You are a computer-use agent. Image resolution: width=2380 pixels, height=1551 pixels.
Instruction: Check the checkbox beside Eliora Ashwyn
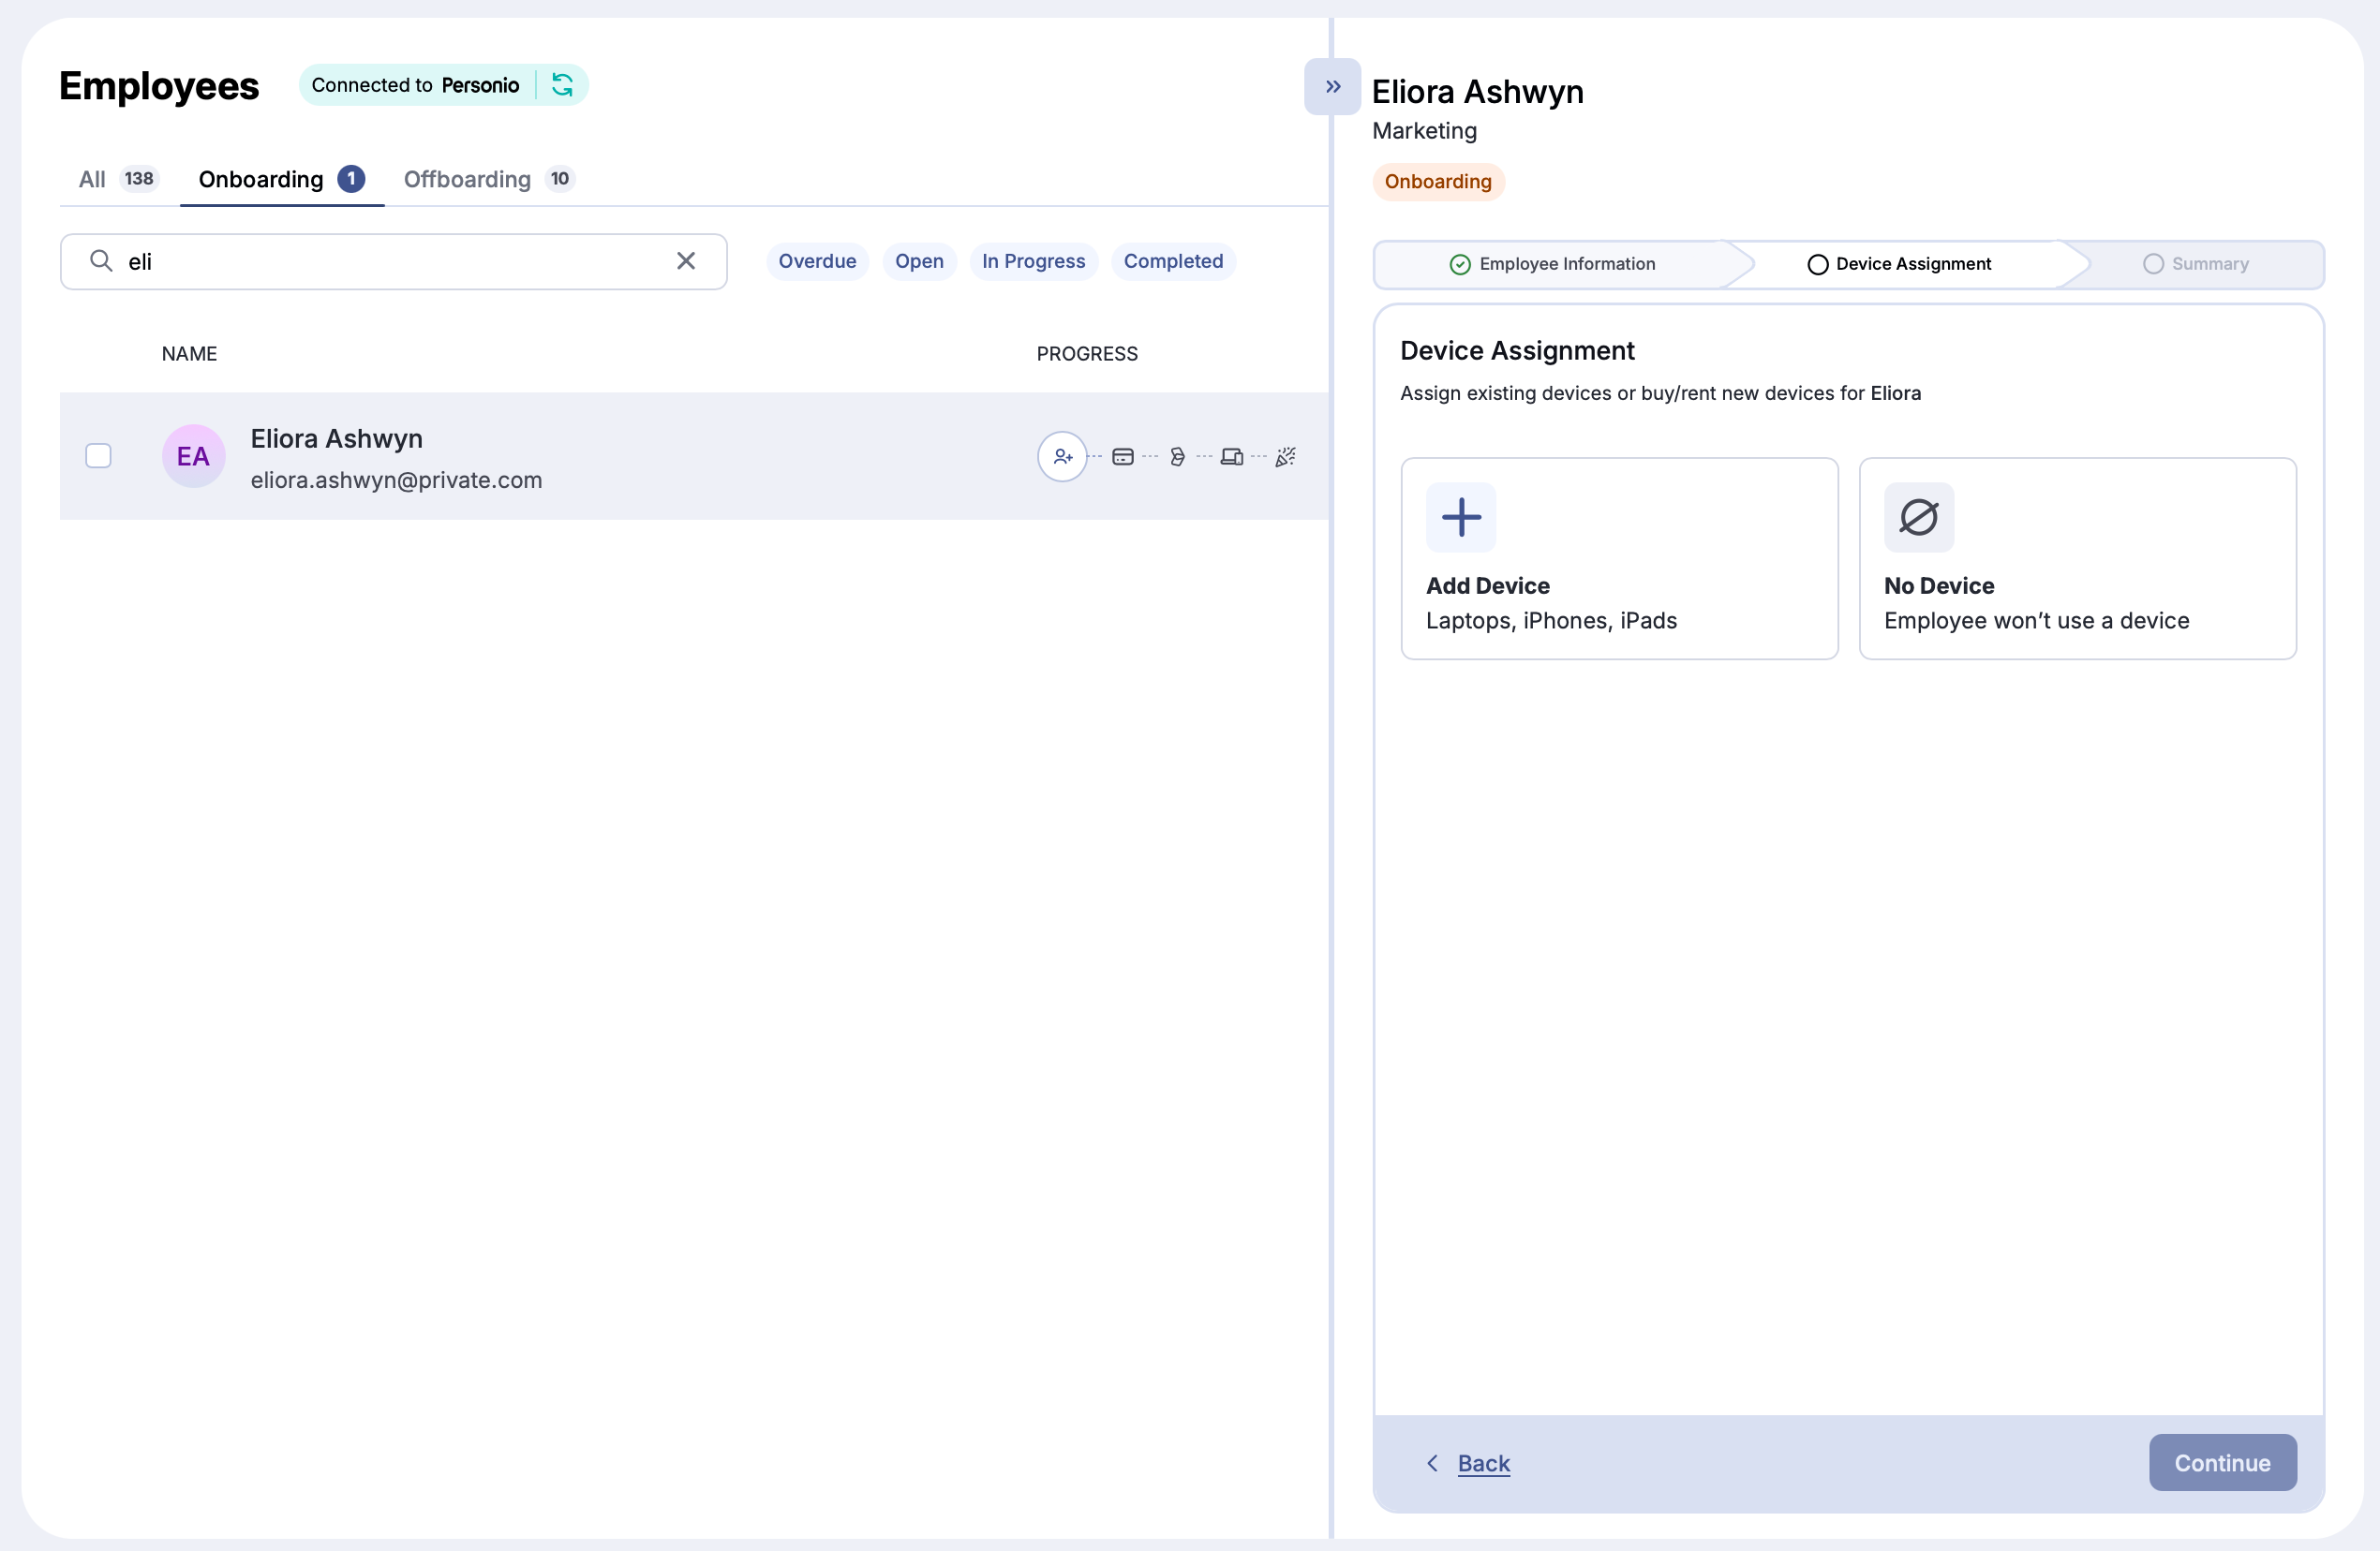pyautogui.click(x=98, y=456)
